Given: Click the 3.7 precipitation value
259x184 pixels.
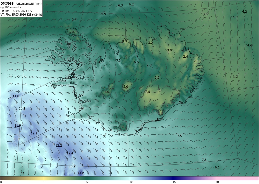Looking at the screenshot, I should point(235,77).
